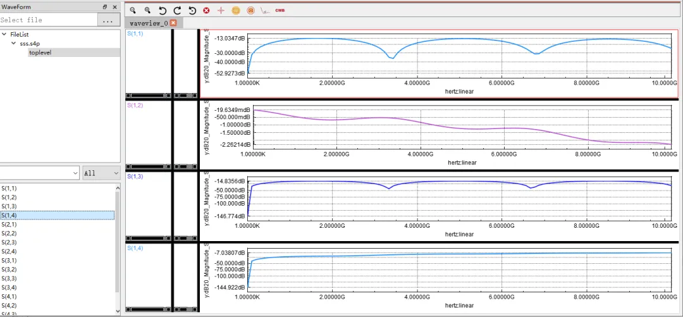Screen dimensions: 683x317
Task: Click the CMB toolbar button
Action: tap(280, 11)
